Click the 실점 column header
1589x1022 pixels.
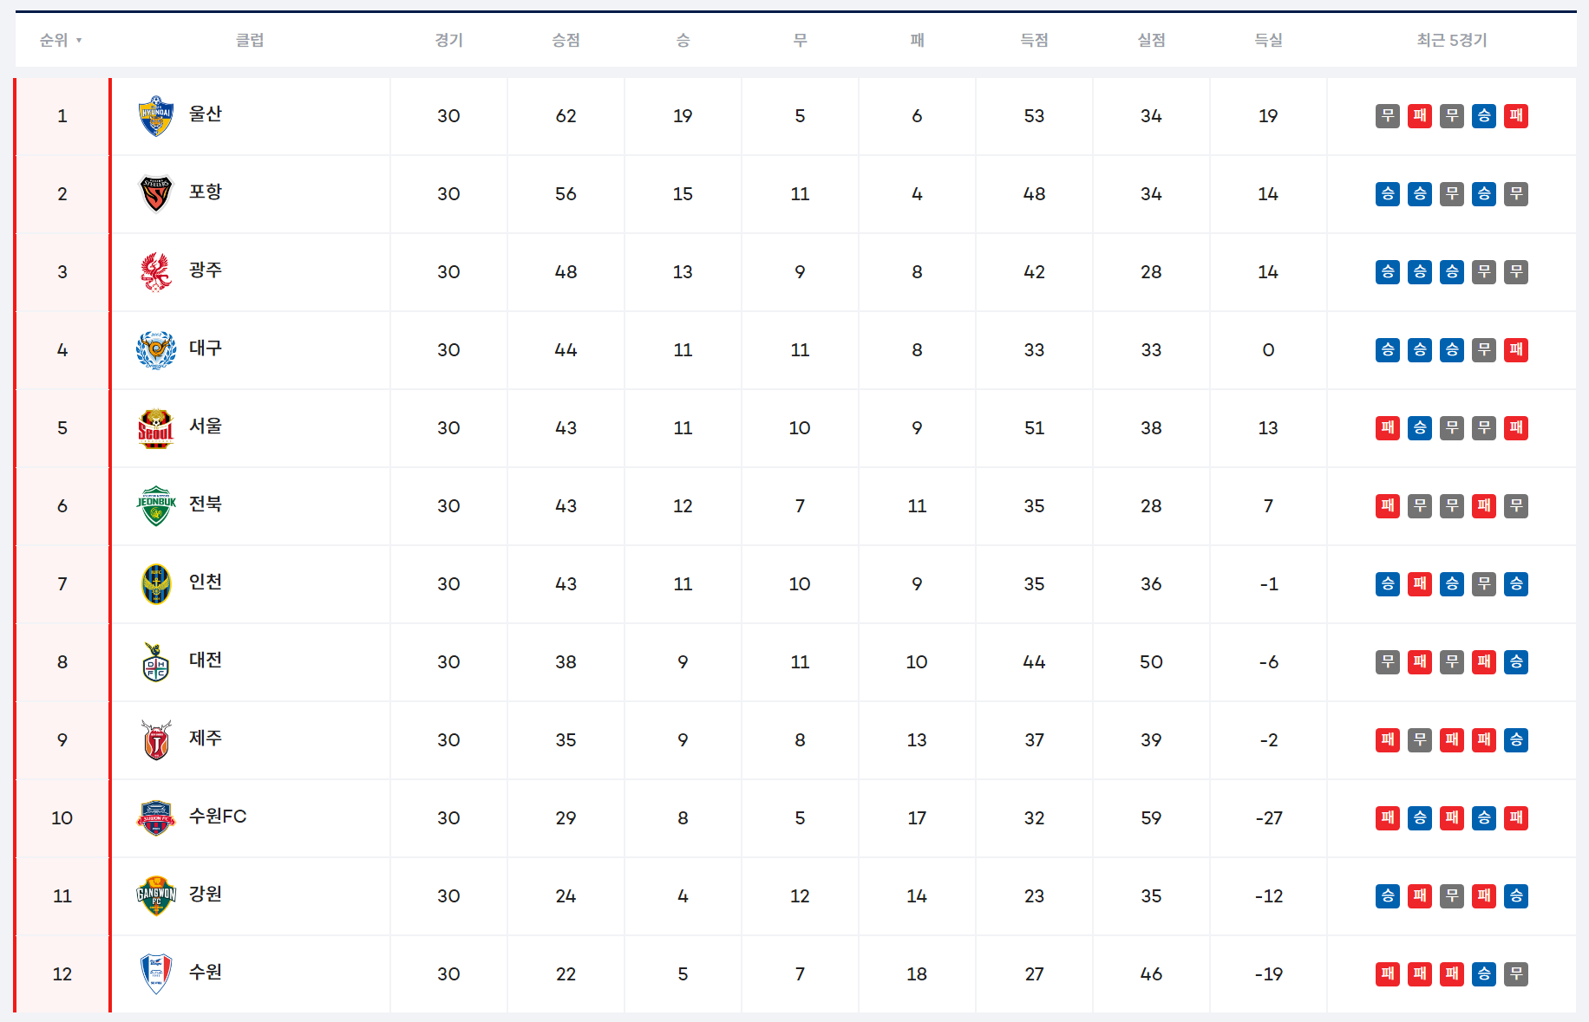(1151, 40)
